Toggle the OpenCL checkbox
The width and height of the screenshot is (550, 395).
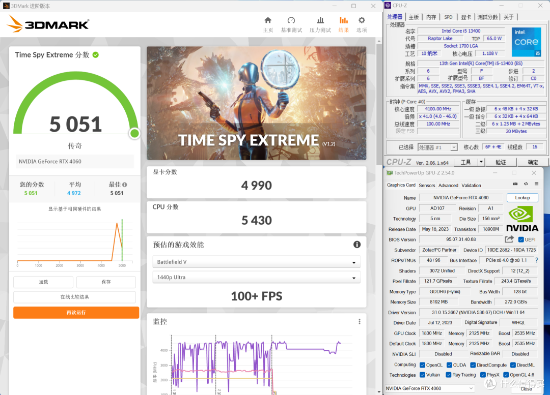pyautogui.click(x=422, y=365)
